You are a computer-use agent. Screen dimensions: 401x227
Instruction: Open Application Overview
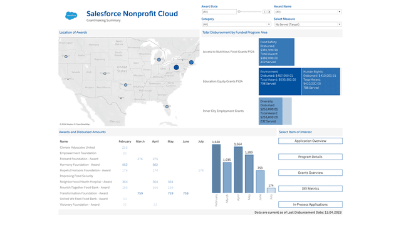(310, 141)
